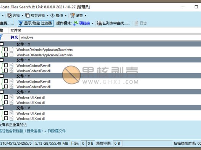Click dll icon of the topmost WindowsCodecsRaw.dll row
The height and width of the screenshot is (150, 201).
tap(11, 65)
